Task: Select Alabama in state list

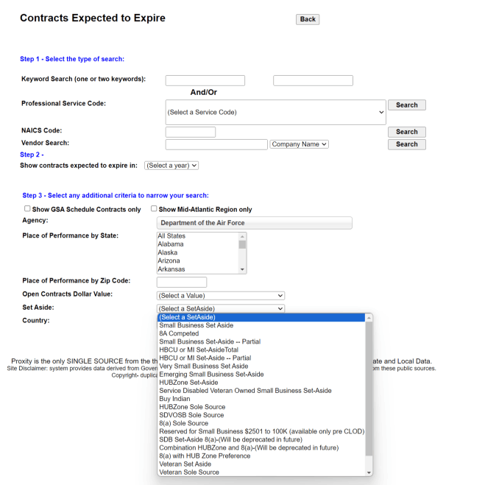Action: click(x=198, y=244)
